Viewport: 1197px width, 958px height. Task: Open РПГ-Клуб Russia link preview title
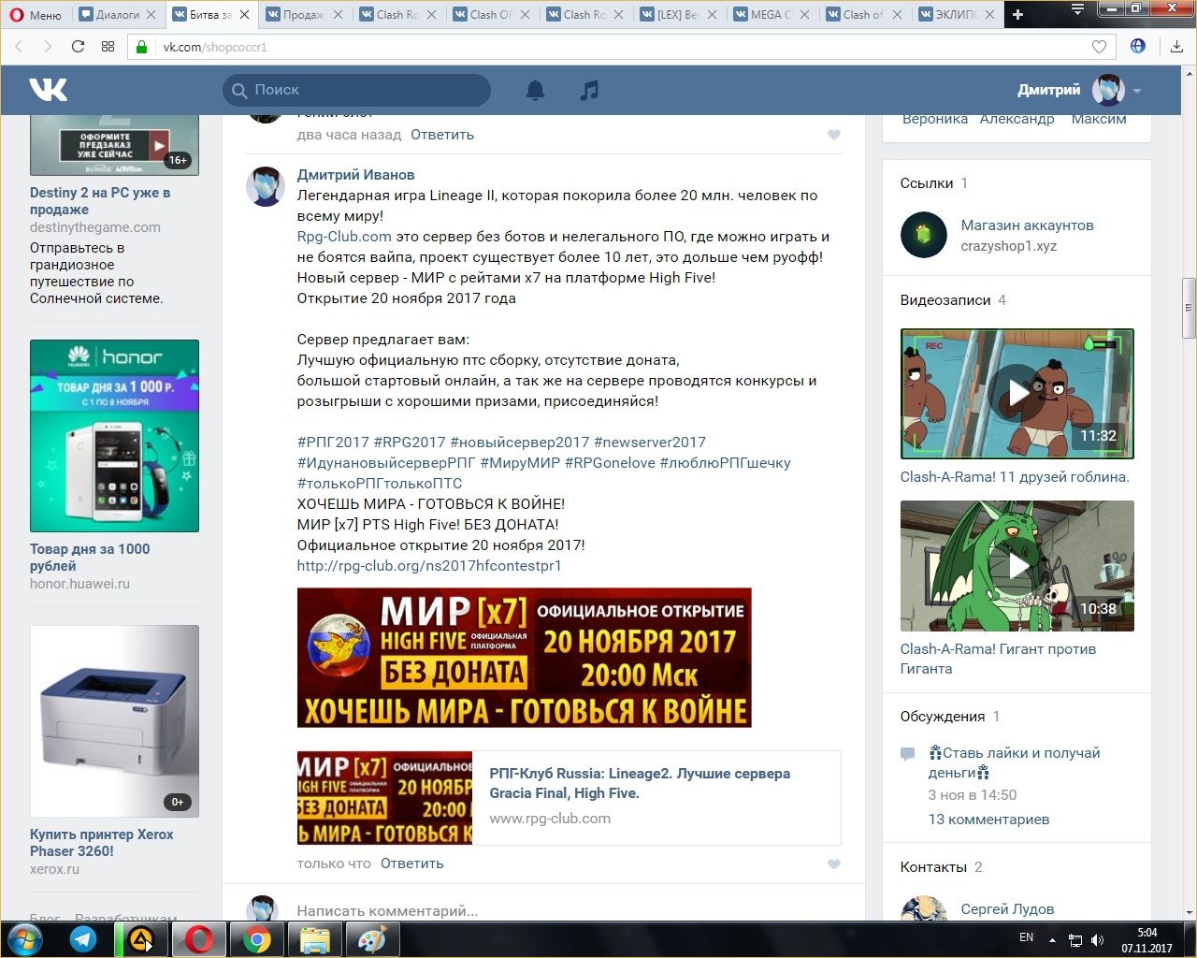[x=640, y=783]
